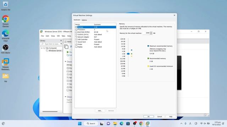This screenshot has width=227, height=127.
Task: Select the USB Controller device icon
Action: (76, 40)
